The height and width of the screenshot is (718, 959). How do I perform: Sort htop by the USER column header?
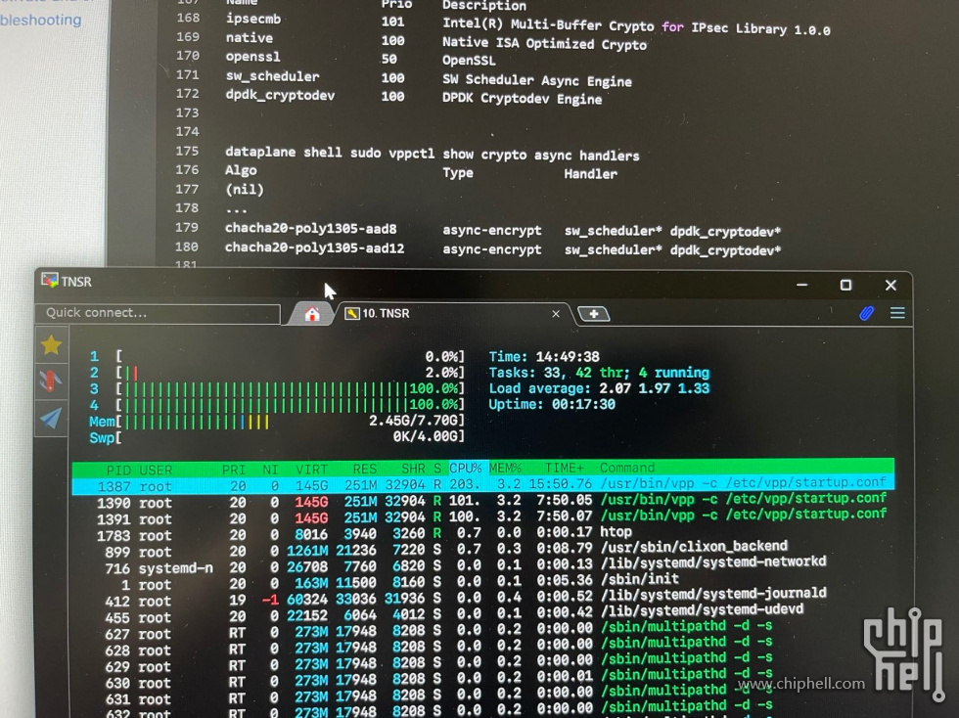pos(156,471)
